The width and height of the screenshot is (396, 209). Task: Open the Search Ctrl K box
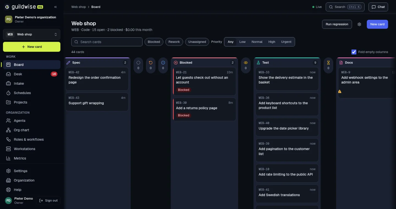click(x=345, y=7)
